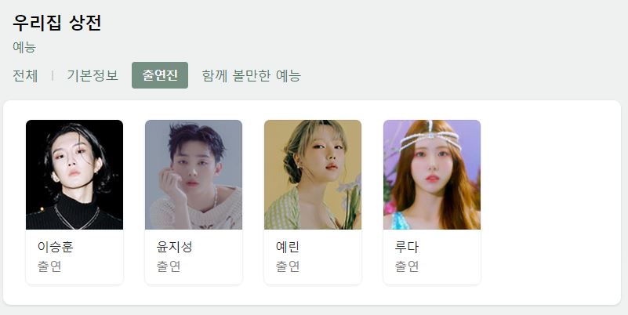Viewport: 628px width, 315px height.
Task: Click the 예능 category label
Action: tap(24, 47)
